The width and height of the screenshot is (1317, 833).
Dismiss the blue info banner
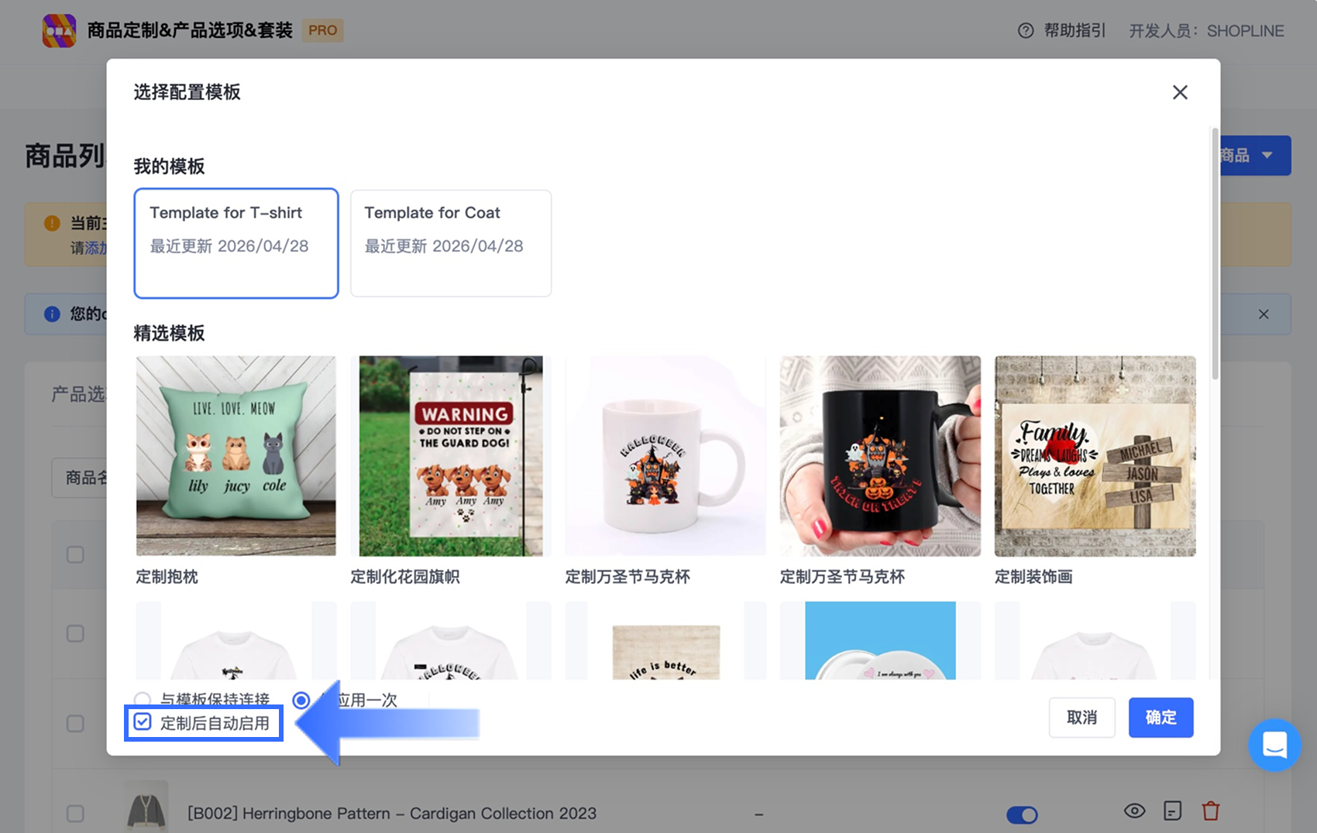tap(1264, 314)
